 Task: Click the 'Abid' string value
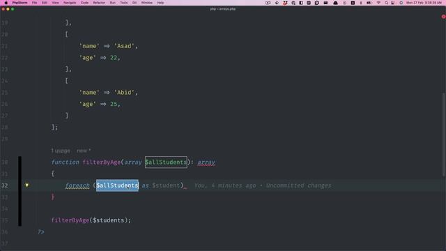[x=124, y=93]
